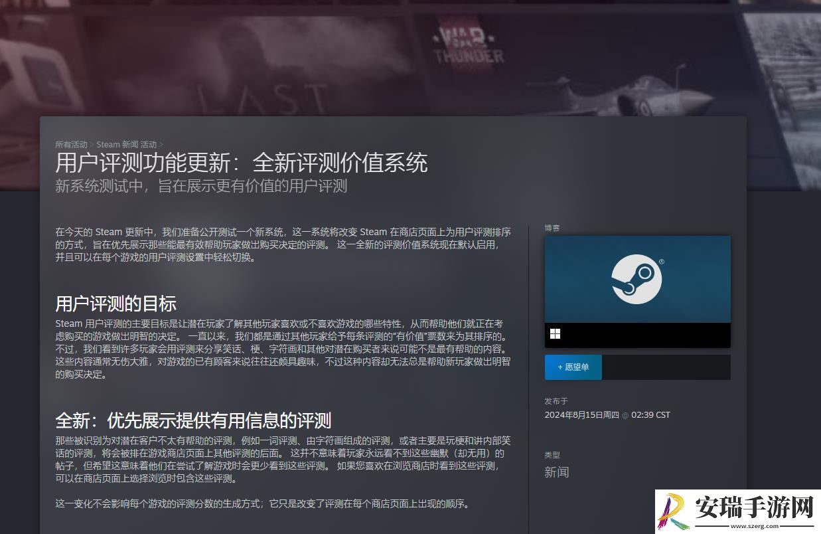Click the Windows platform icon under the thumbnail
The image size is (821, 534).
coord(555,334)
